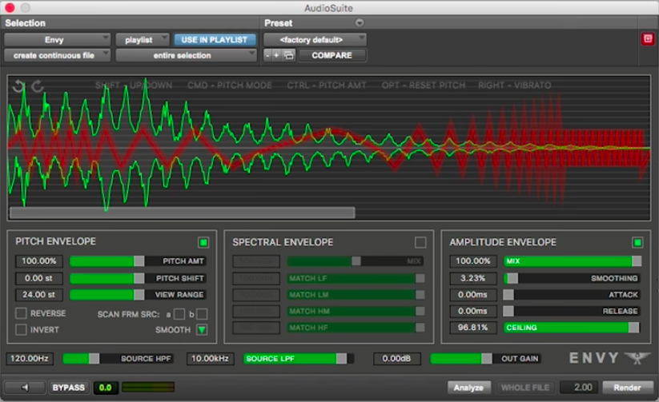659x402 pixels.
Task: Click the MATCH LM slider
Action: pos(356,295)
